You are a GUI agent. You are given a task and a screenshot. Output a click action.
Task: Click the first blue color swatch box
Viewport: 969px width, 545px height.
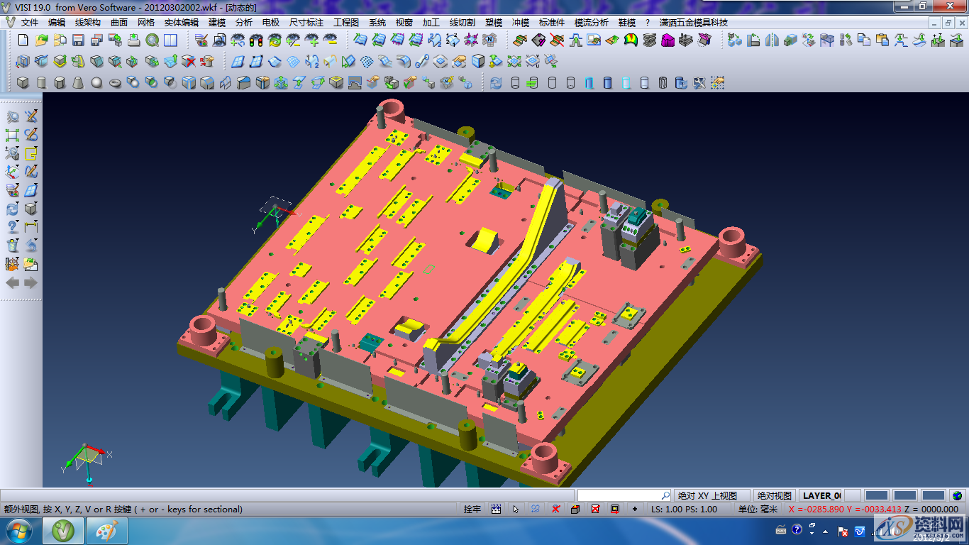[x=877, y=495]
